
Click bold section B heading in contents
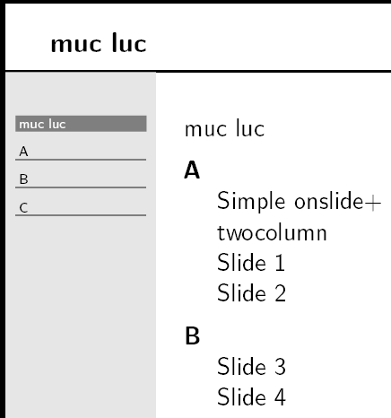192,335
